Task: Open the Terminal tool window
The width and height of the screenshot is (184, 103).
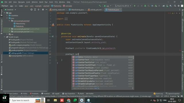Action: (x=46, y=94)
